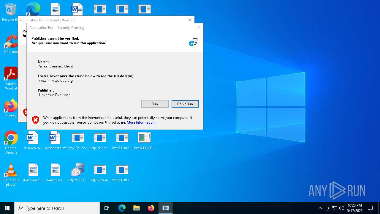Click the globe application icon in dialog
The image size is (380, 214).
(x=193, y=42)
